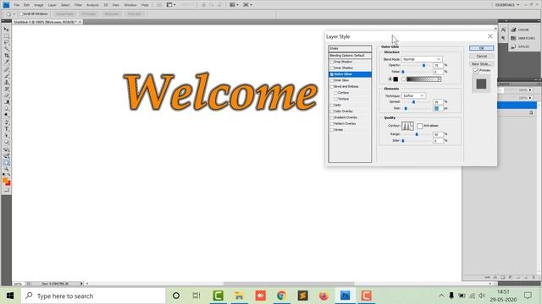
Task: Select the Hand tool in the toolbox
Action: [x=6, y=163]
